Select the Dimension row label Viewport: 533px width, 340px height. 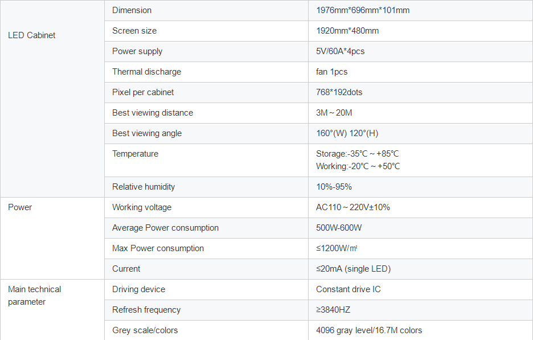pyautogui.click(x=132, y=10)
